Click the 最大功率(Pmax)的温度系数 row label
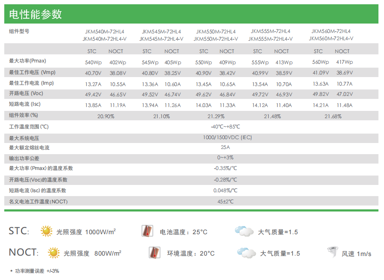The image size is (384, 280). (x=41, y=168)
